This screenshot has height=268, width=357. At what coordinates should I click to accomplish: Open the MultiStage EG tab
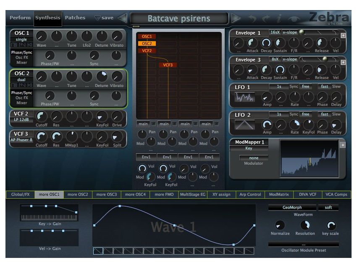(x=193, y=194)
